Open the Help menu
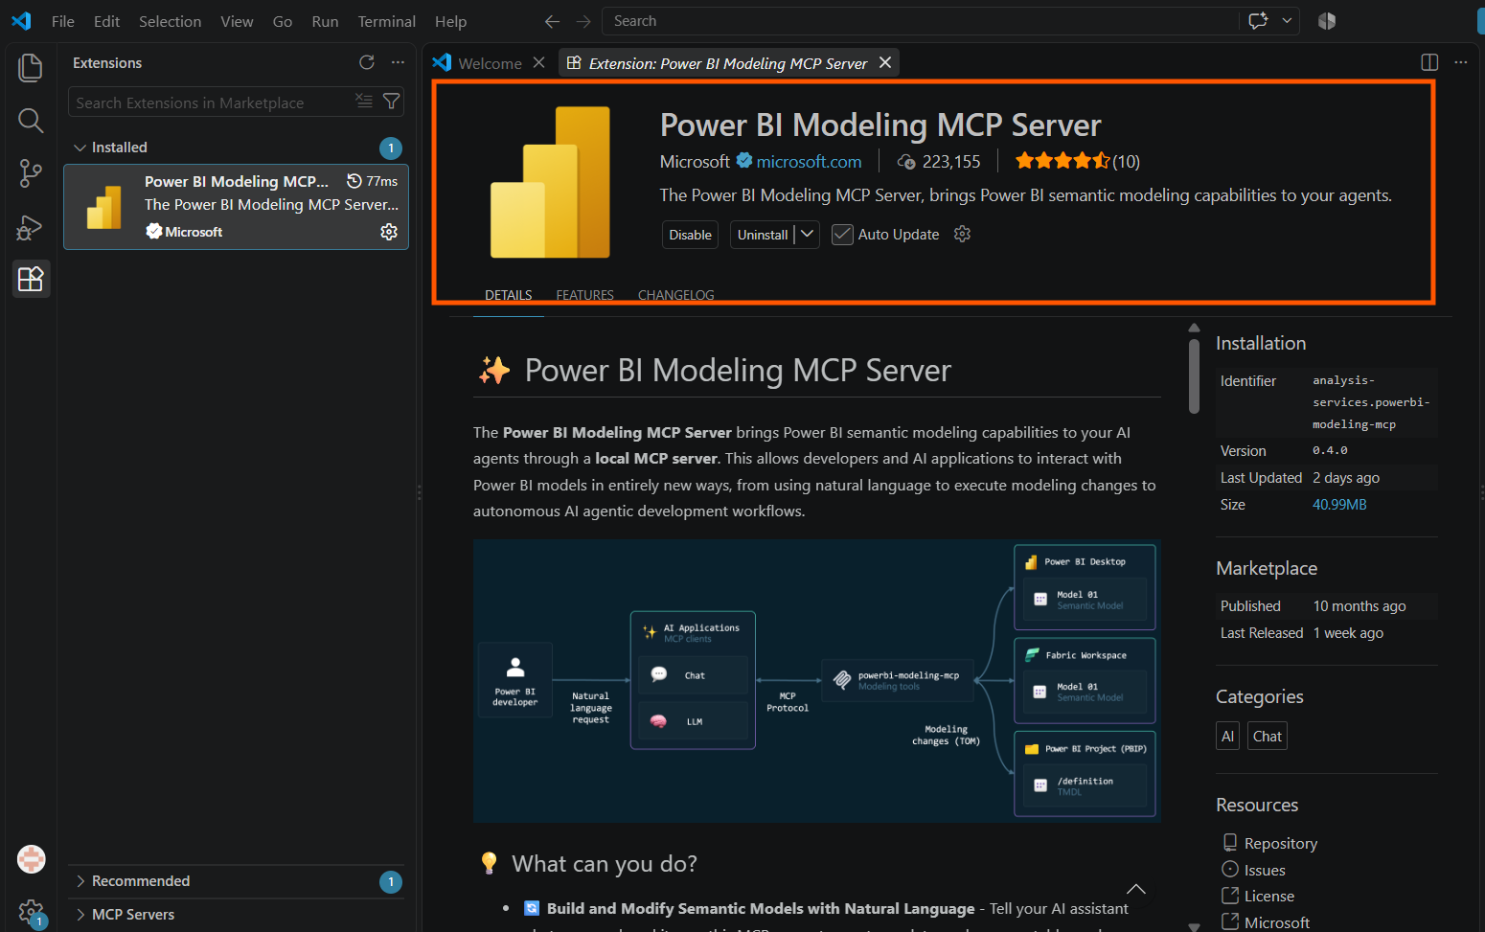The width and height of the screenshot is (1485, 932). tap(450, 21)
